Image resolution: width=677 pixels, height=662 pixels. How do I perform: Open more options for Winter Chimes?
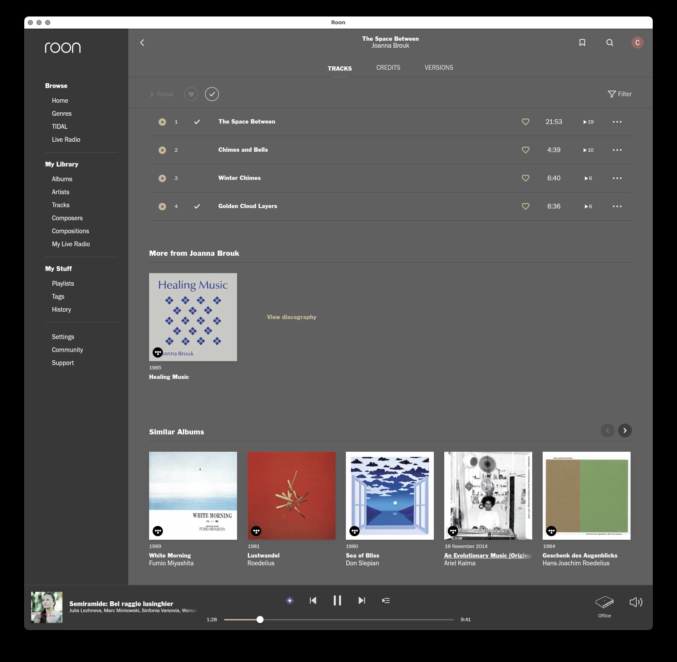(617, 178)
